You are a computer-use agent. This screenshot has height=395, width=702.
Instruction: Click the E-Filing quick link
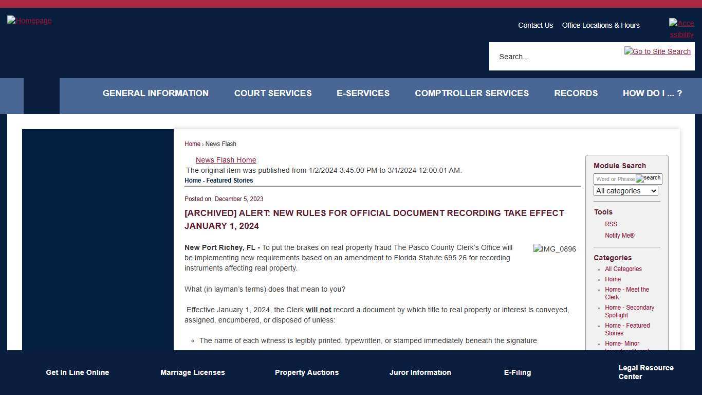518,372
